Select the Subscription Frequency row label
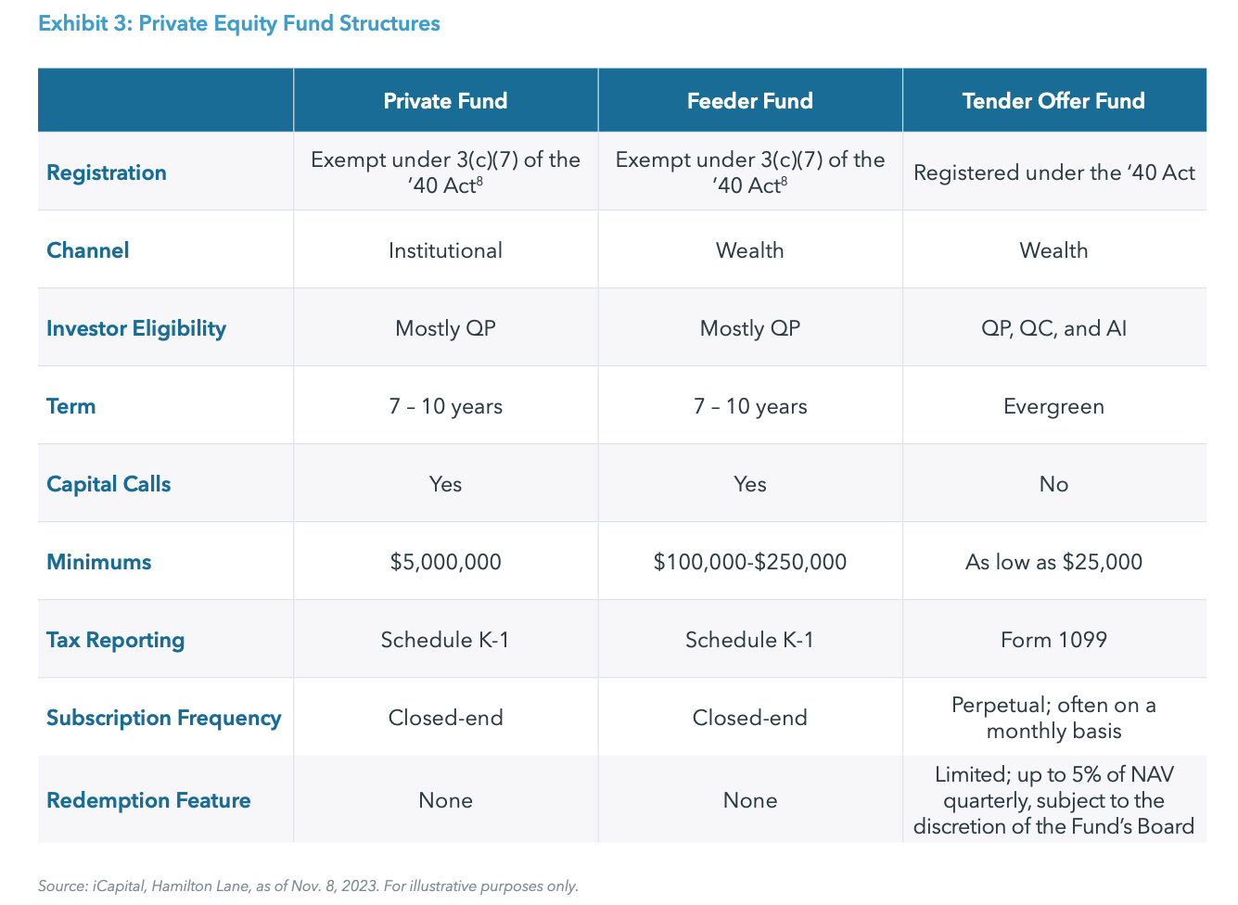This screenshot has height=905, width=1238. coord(164,718)
